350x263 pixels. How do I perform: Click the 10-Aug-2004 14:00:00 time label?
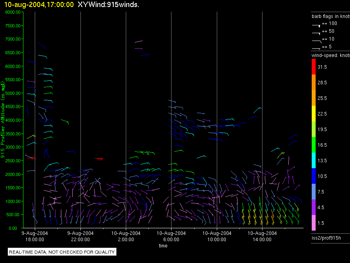(262, 236)
